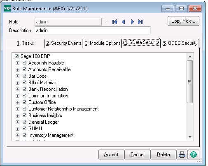208x166 pixels.
Task: Click the Cancel button
Action: (137, 154)
